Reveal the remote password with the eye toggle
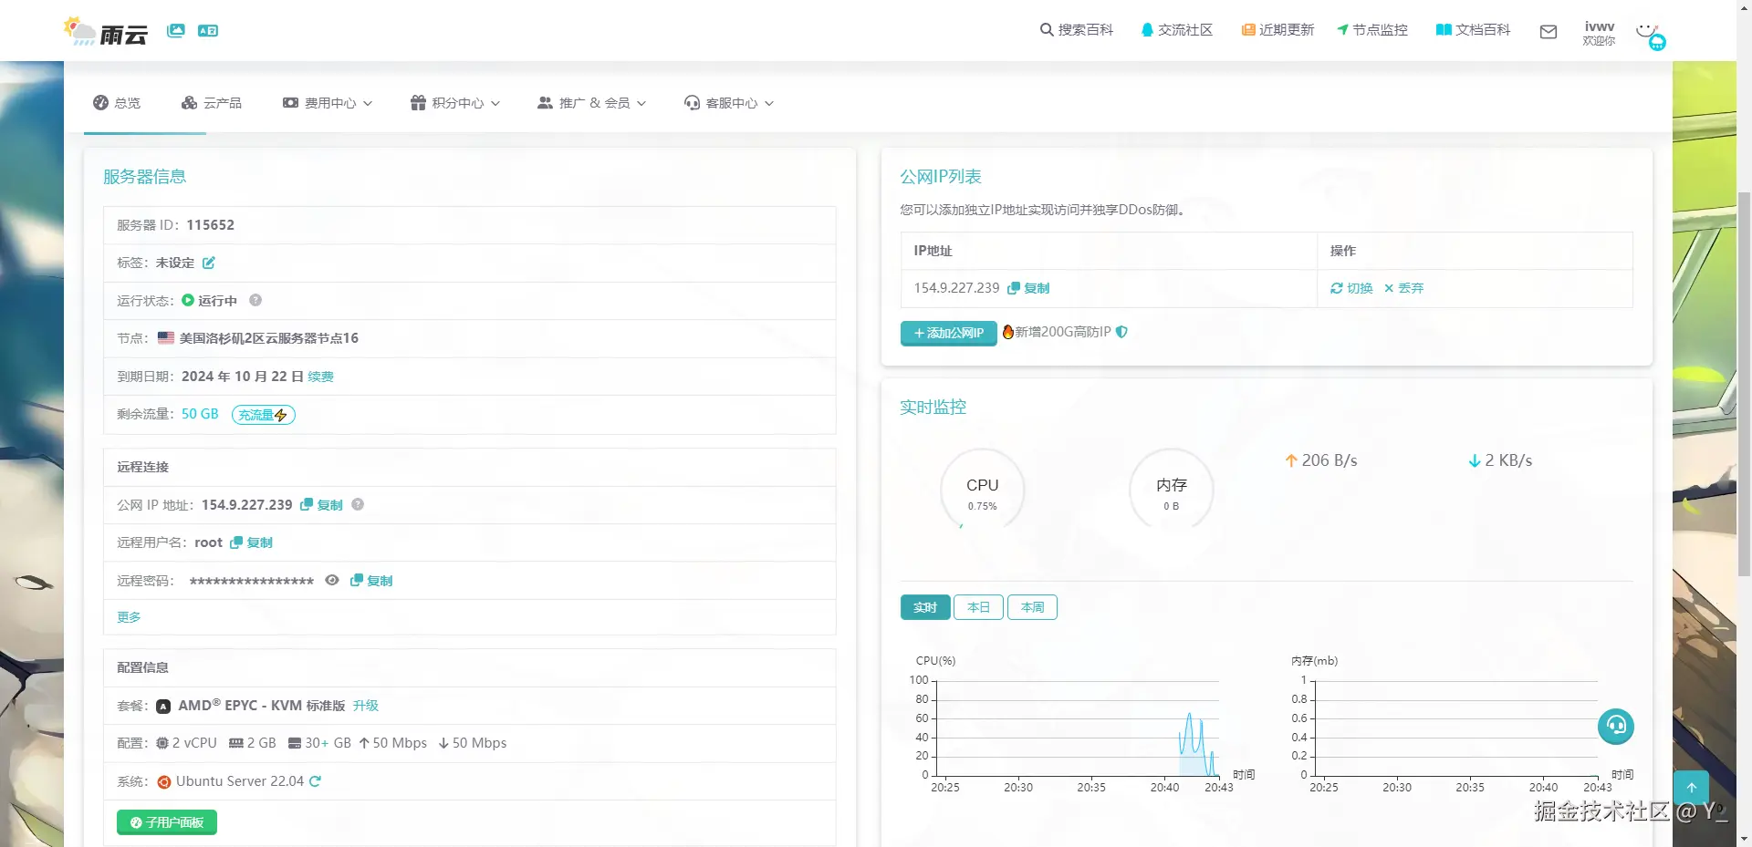Viewport: 1752px width, 847px height. 331,580
